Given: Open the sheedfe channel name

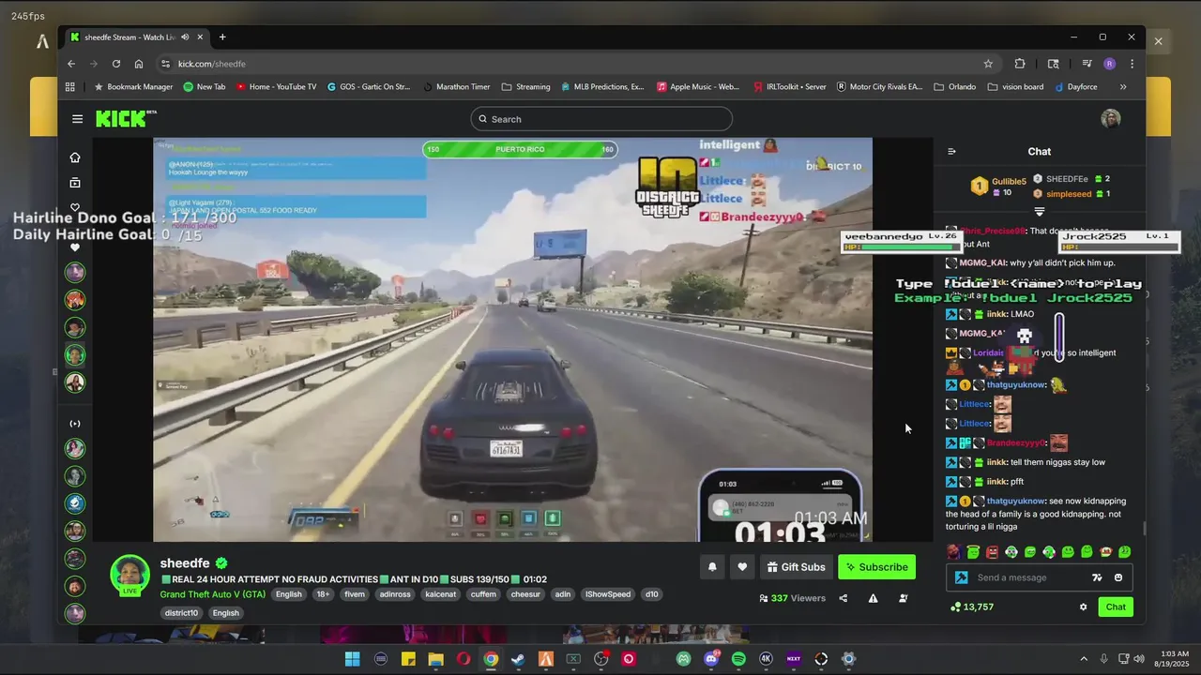Looking at the screenshot, I should click(185, 563).
